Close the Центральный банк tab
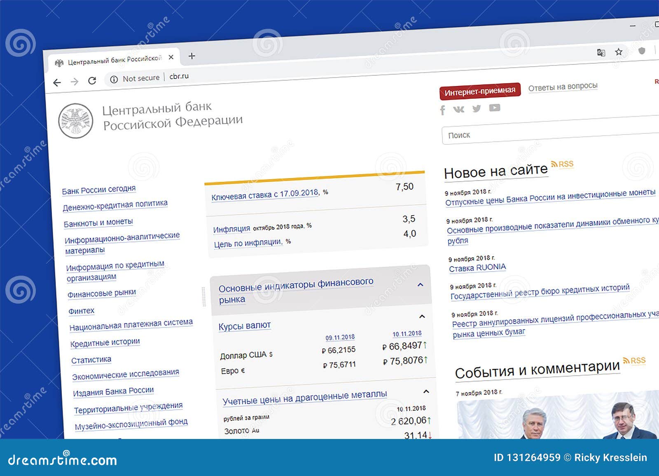Image resolution: width=659 pixels, height=476 pixels. (x=171, y=57)
